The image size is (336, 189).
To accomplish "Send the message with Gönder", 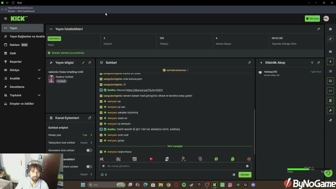I will coord(245,175).
